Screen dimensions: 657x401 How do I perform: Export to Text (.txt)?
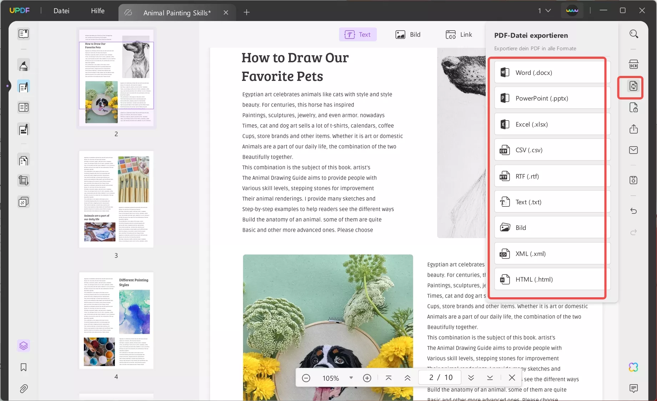pyautogui.click(x=552, y=202)
